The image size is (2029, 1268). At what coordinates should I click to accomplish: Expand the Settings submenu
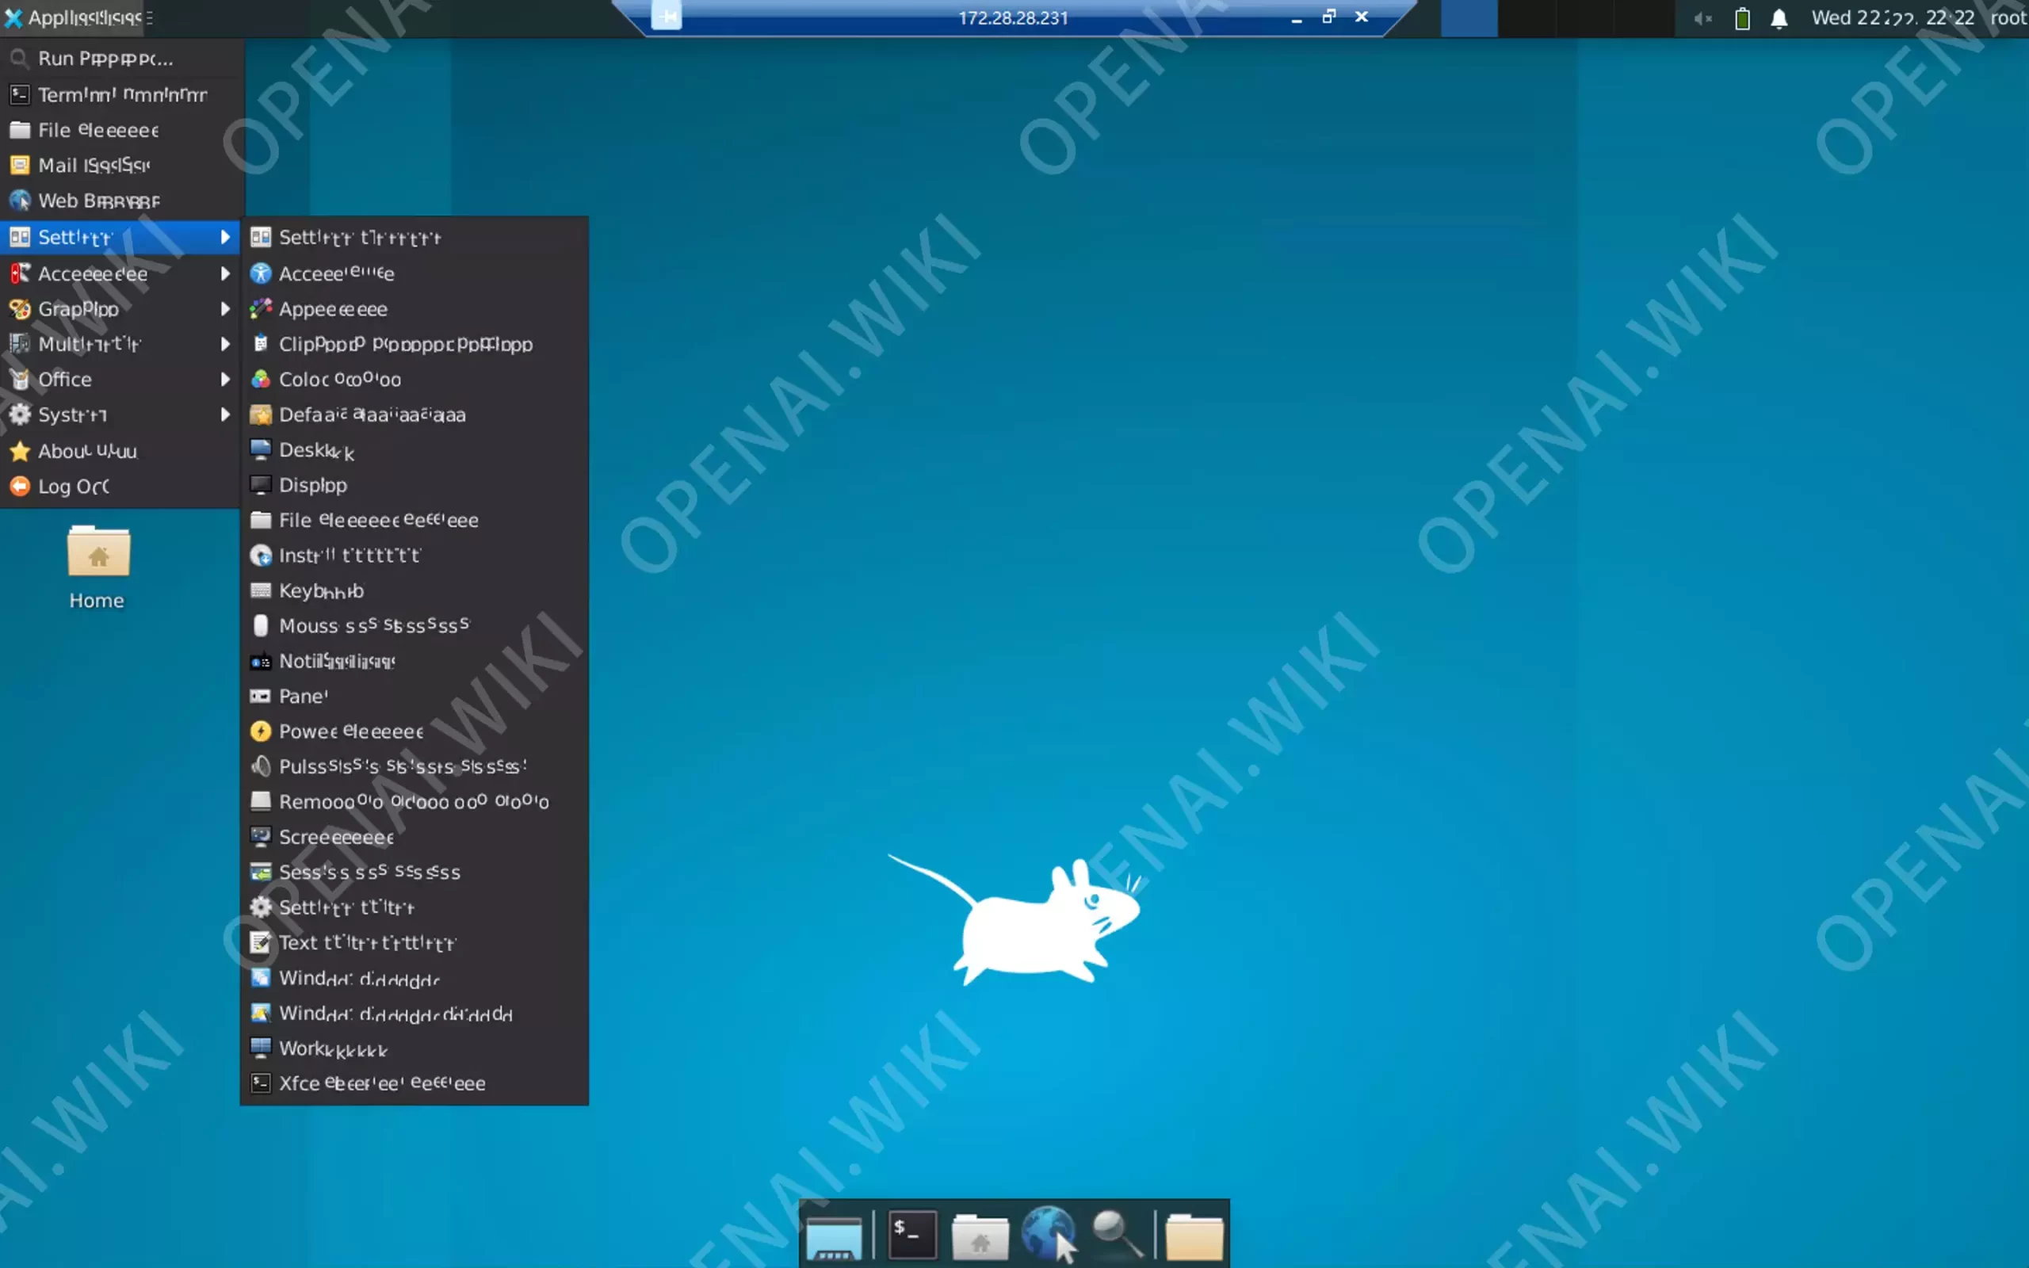coord(121,235)
